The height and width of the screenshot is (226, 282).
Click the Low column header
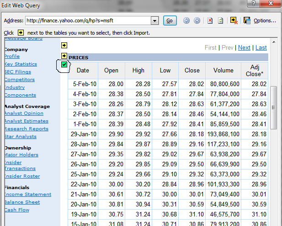pyautogui.click(x=165, y=71)
